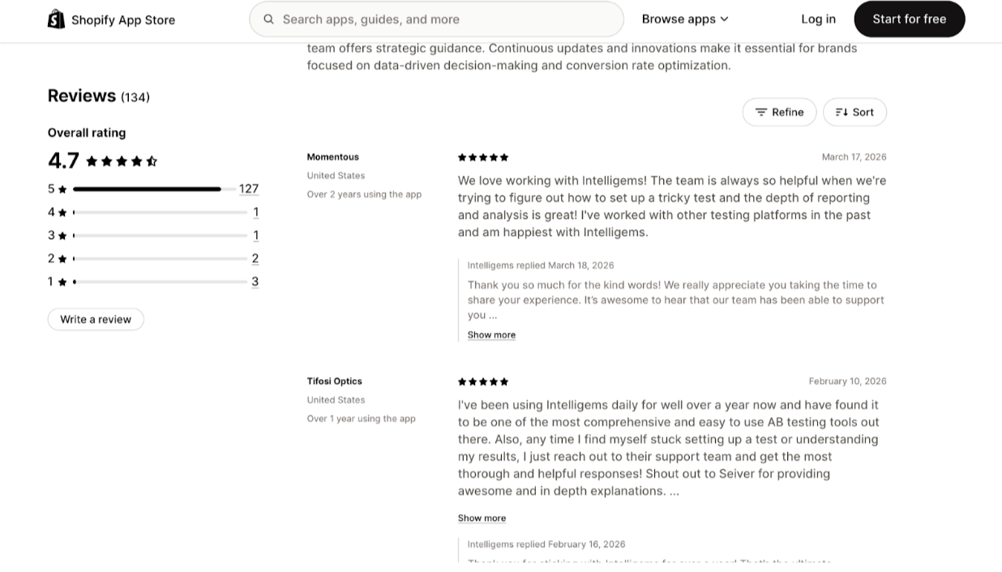The width and height of the screenshot is (1002, 572).
Task: Click the overall 4.7 rating stars
Action: (x=122, y=161)
